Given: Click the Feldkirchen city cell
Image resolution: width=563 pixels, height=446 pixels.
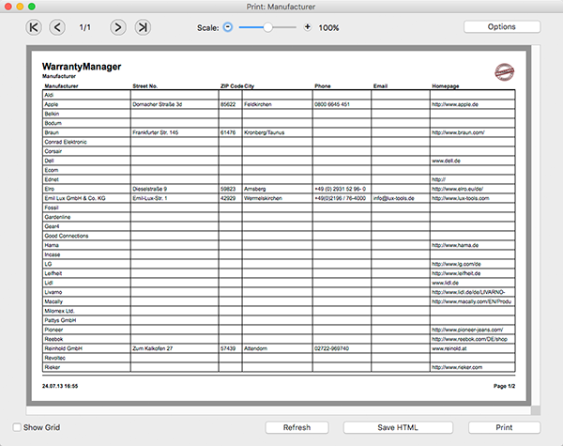Looking at the screenshot, I should tap(277, 104).
